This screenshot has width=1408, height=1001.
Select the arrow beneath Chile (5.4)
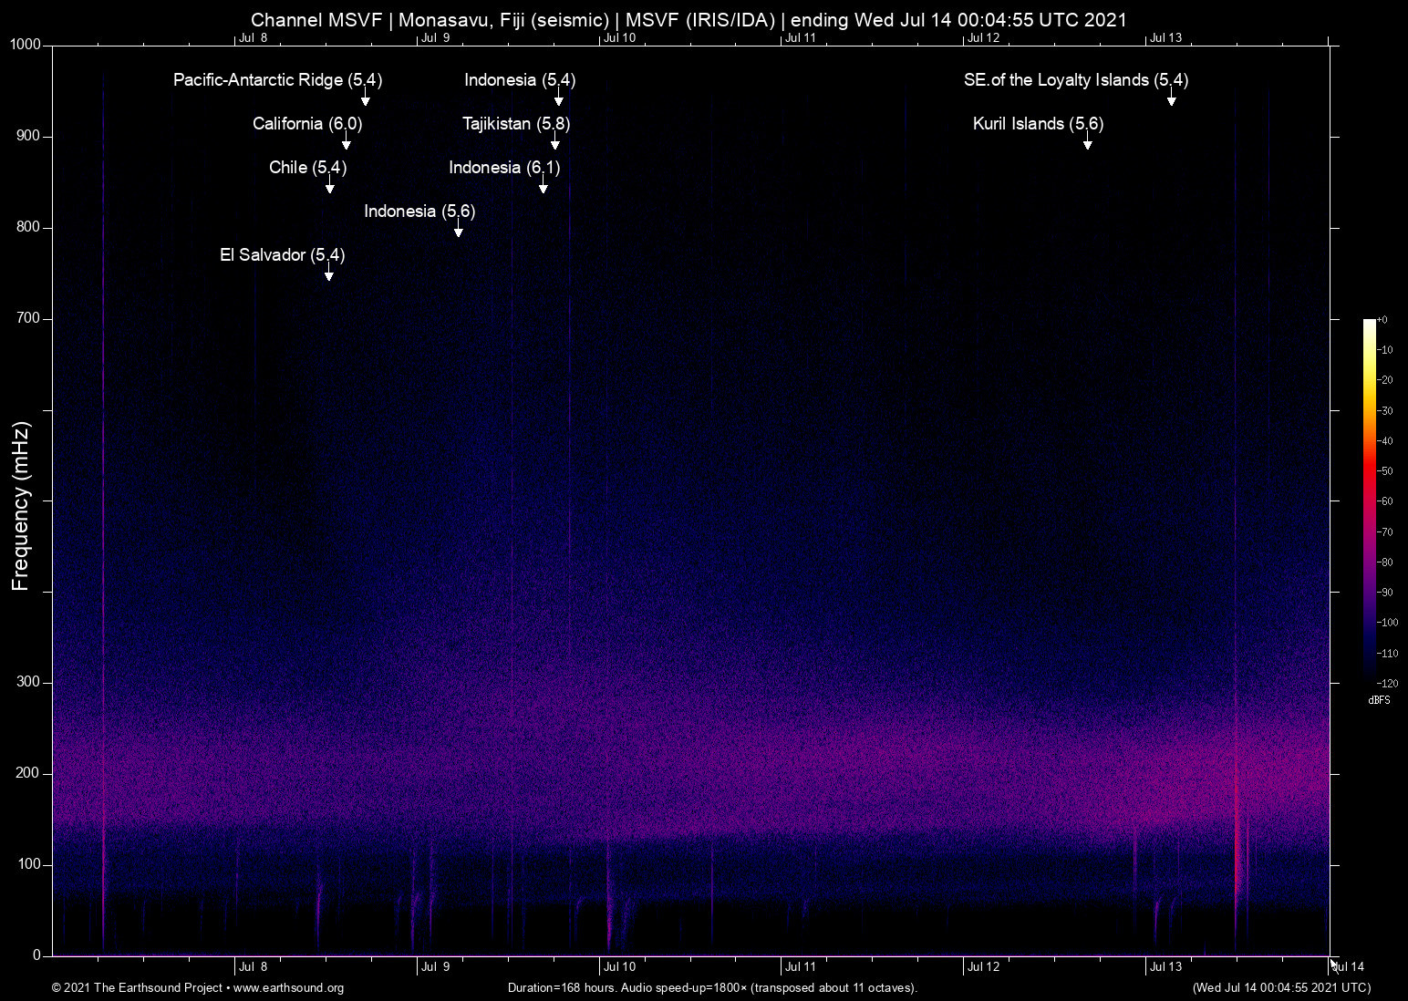point(330,185)
